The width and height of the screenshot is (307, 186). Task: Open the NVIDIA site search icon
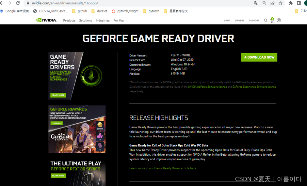(x=266, y=20)
